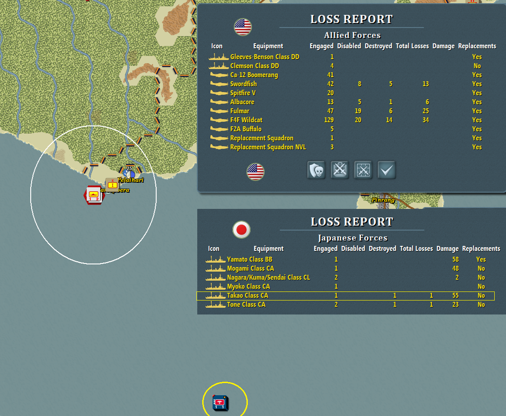Click the Replacements header in Japanese Forces report
This screenshot has width=506, height=416.
481,249
